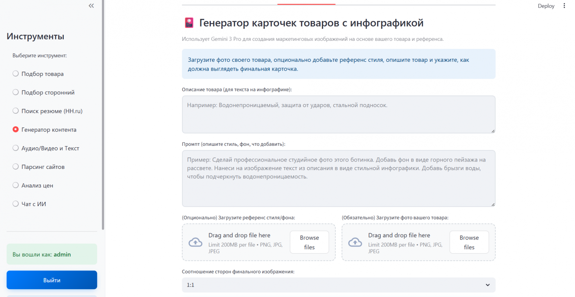Viewport: 575px width, 297px height.
Task: Click the cloud upload icon for product photo
Action: tap(355, 242)
